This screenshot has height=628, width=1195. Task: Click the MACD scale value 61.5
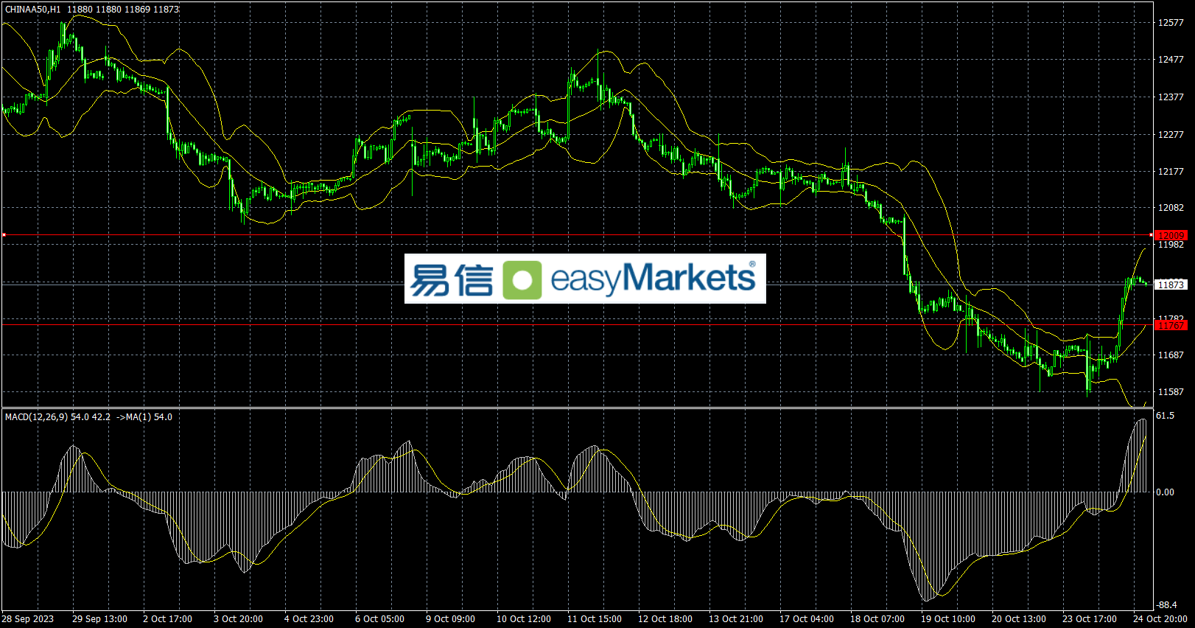click(1166, 416)
